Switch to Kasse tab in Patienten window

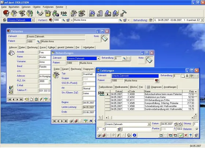point(43,48)
